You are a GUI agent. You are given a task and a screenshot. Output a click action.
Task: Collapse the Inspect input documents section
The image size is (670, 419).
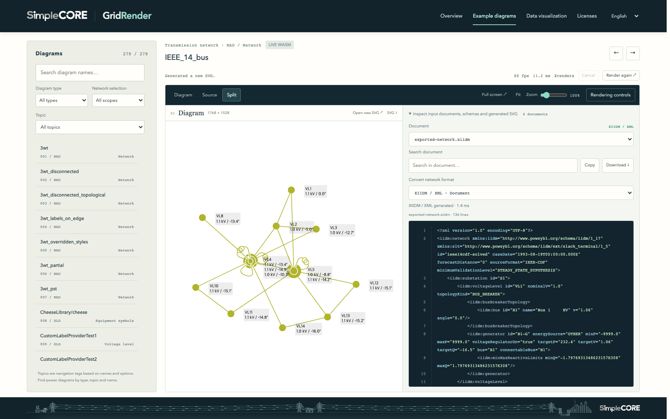(463, 114)
